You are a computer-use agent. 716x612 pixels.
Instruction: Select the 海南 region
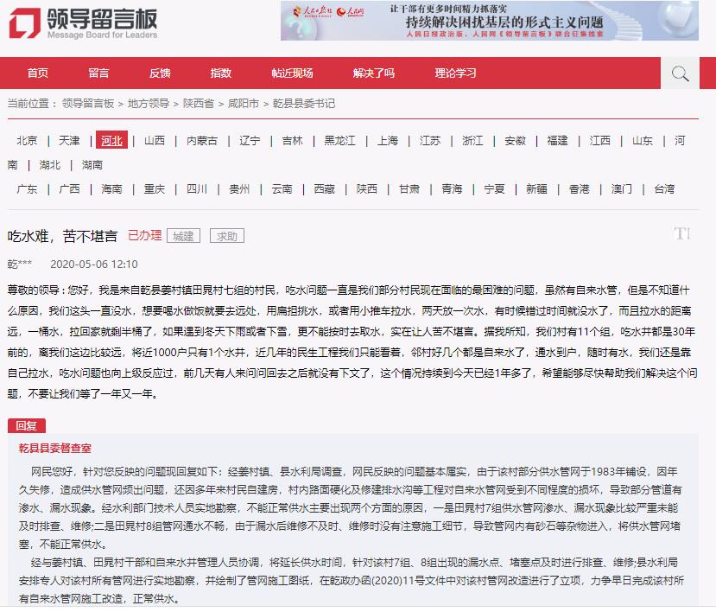[112, 188]
